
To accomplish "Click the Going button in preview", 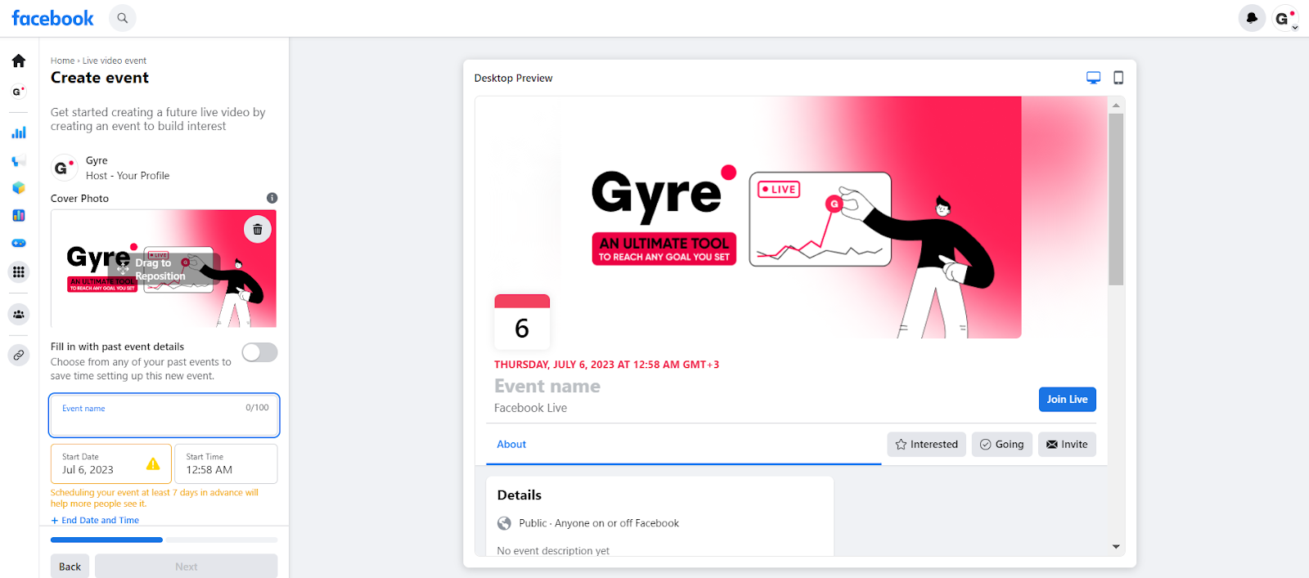I will (x=1001, y=444).
